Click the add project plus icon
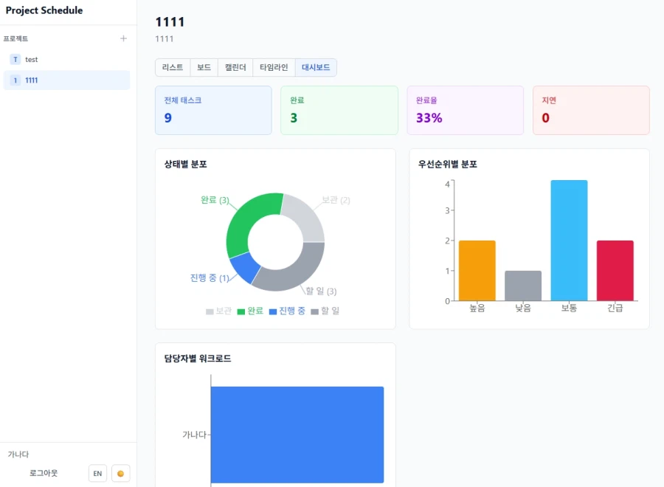This screenshot has height=487, width=664. pos(123,38)
